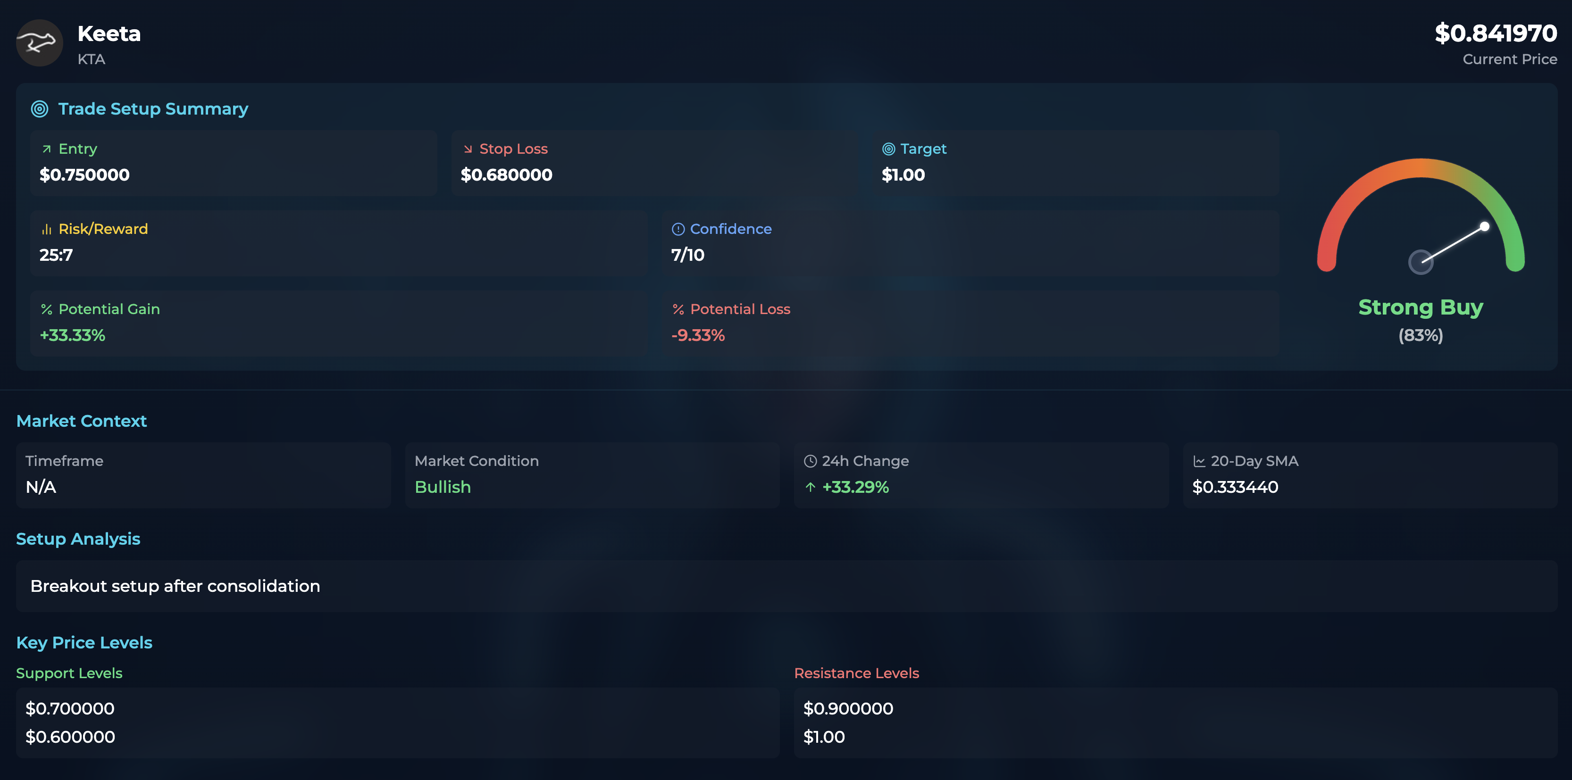Click the Risk/Reward bar chart icon
Image resolution: width=1572 pixels, height=780 pixels.
pos(46,229)
